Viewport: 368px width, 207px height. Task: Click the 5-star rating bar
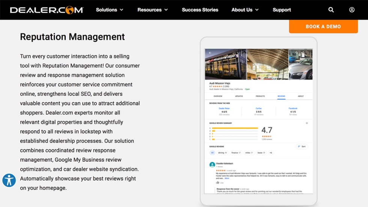pos(235,128)
